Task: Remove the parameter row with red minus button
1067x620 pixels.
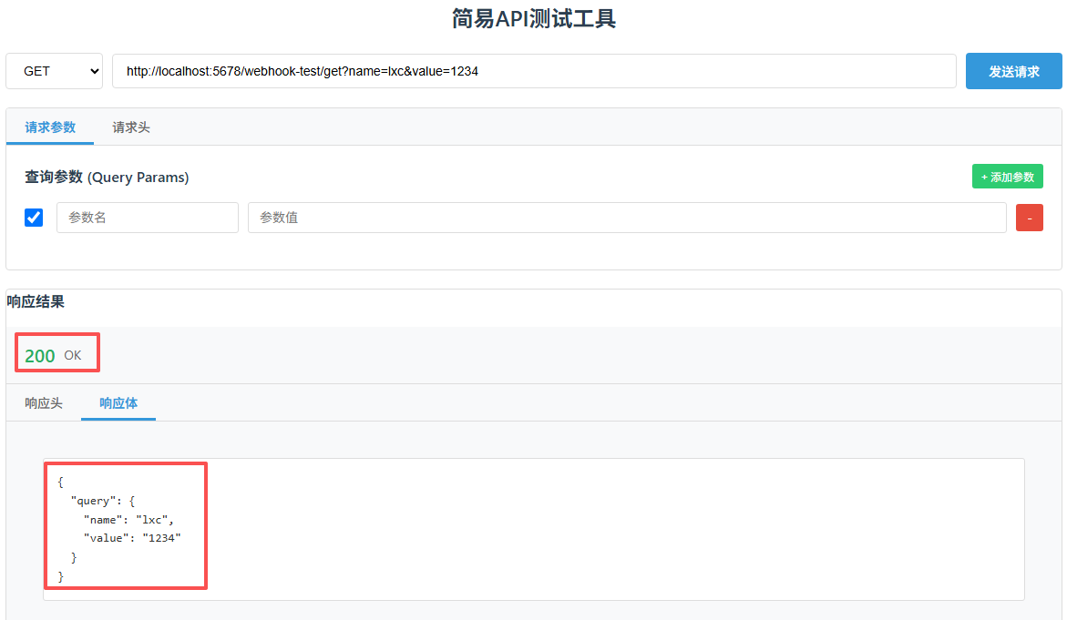Action: (x=1029, y=219)
